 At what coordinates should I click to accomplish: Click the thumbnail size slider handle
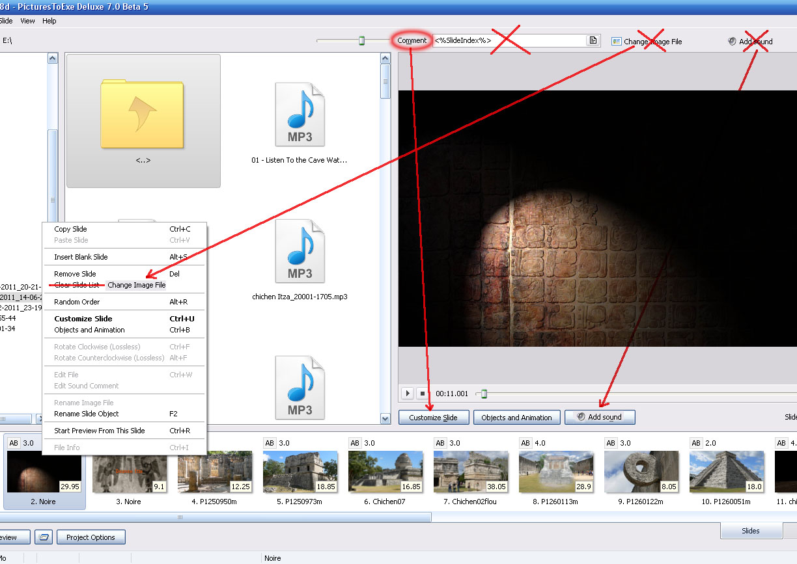tap(361, 41)
